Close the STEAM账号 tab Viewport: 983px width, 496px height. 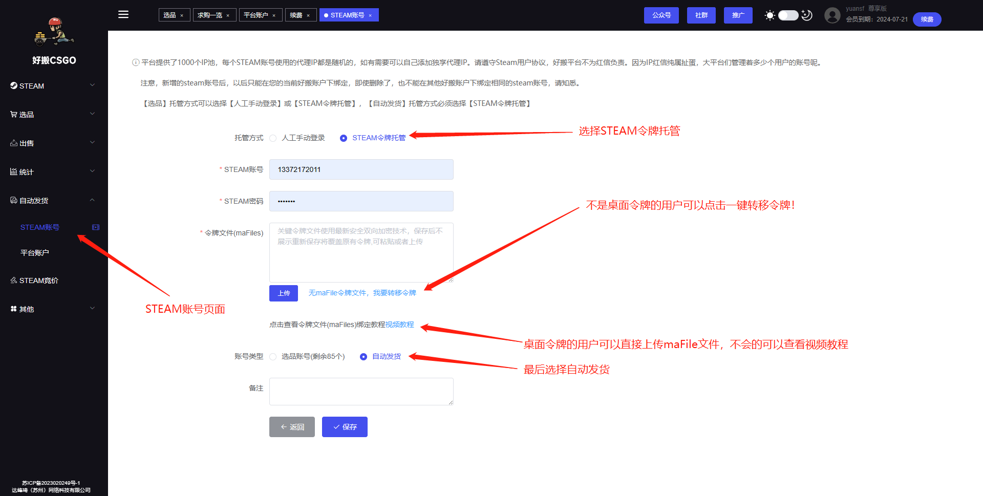tap(370, 15)
